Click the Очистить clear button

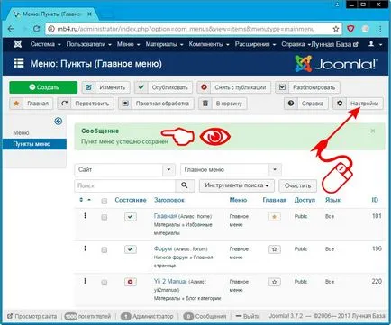click(297, 185)
